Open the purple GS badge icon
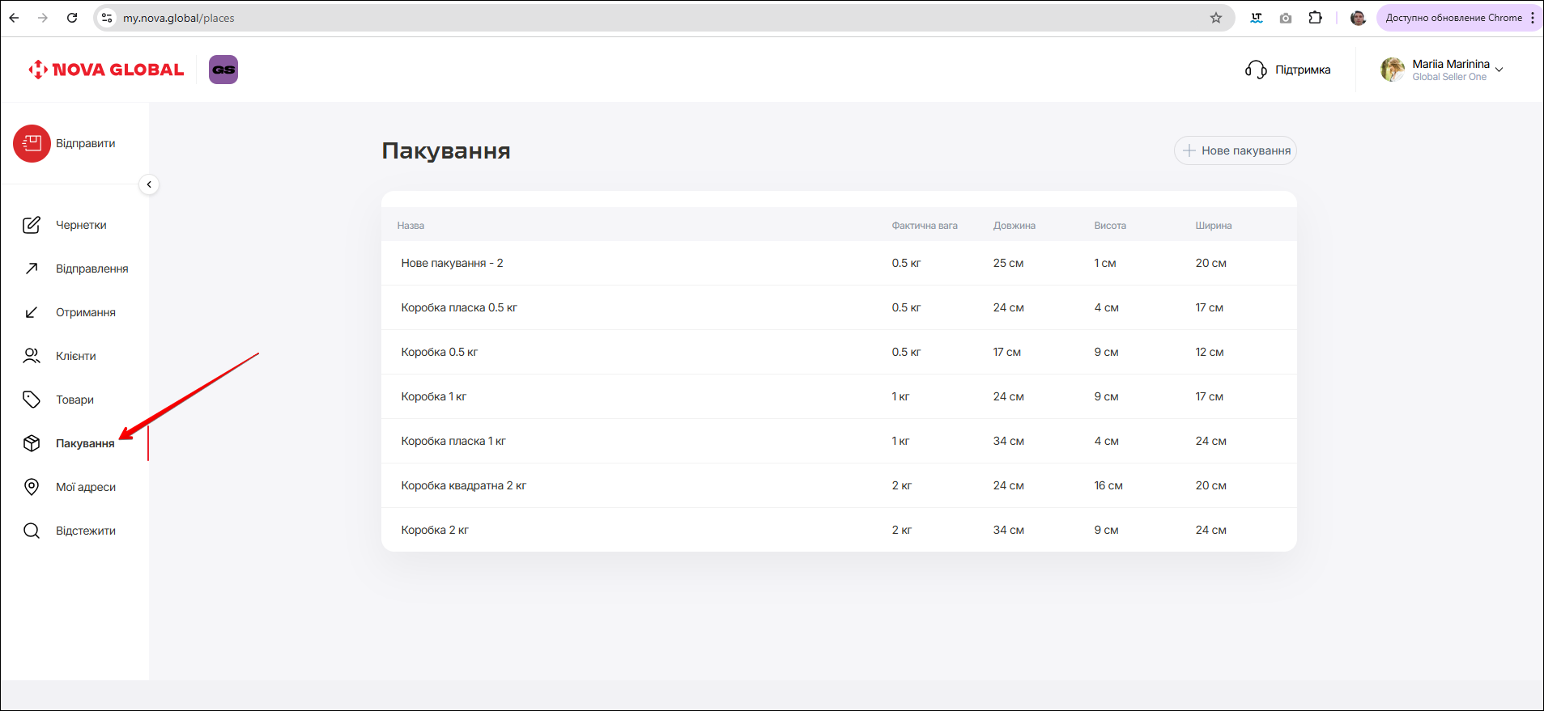 pos(223,70)
